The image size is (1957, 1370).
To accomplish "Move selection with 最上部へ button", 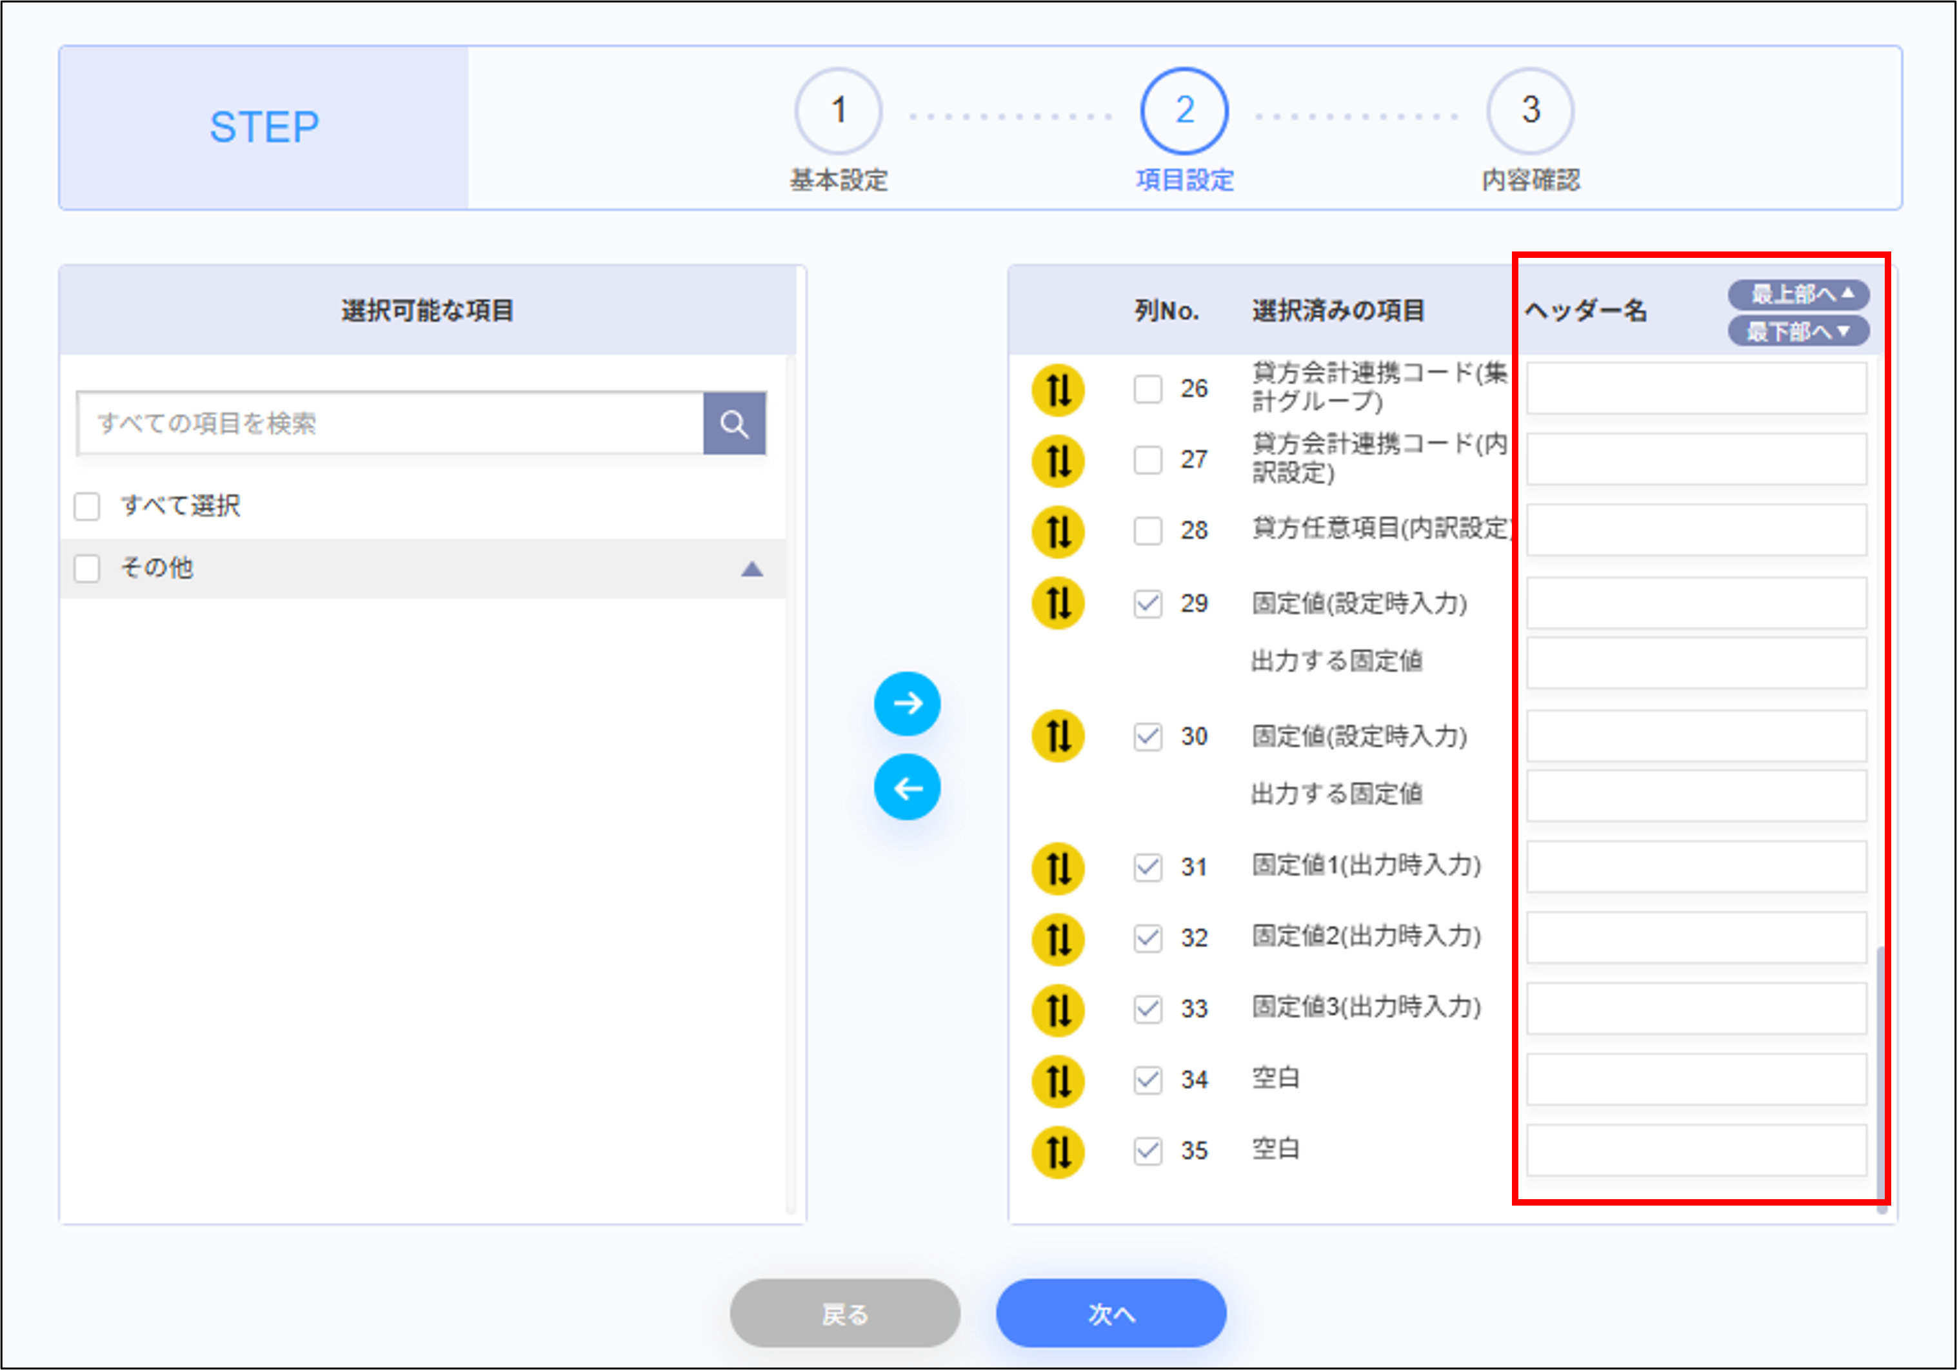I will 1798,295.
